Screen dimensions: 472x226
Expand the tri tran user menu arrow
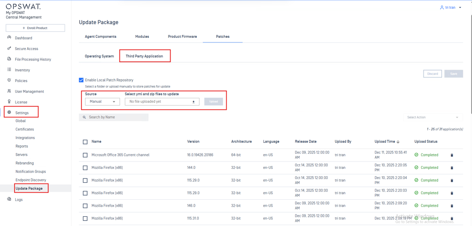tap(460, 7)
